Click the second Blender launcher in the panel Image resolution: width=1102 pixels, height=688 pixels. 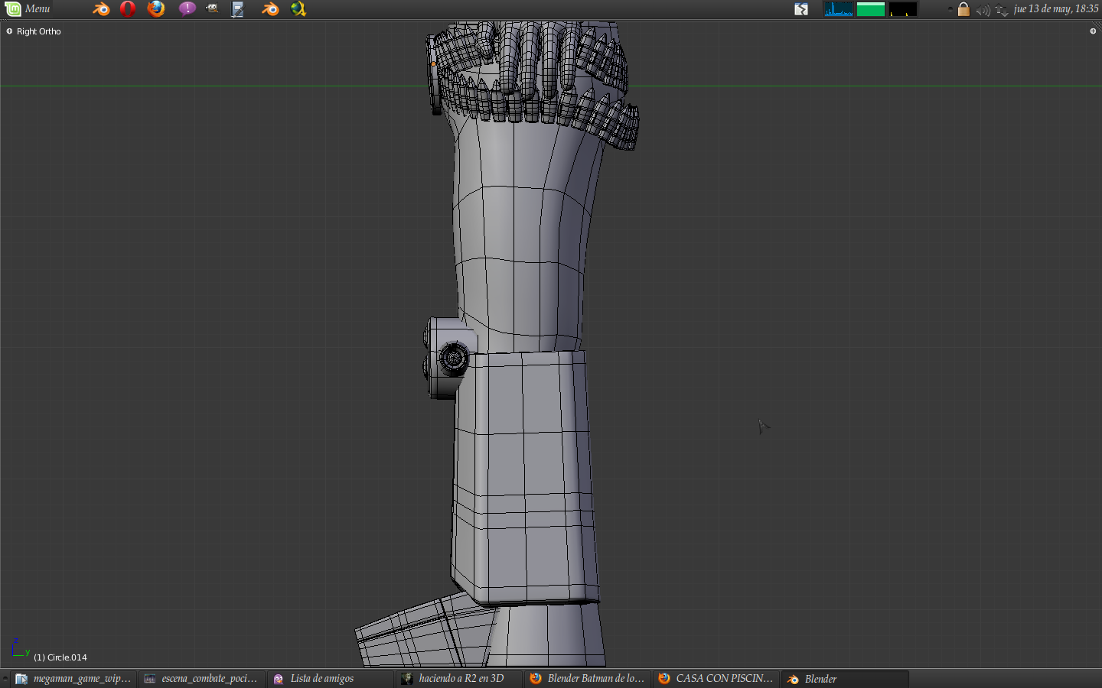click(270, 9)
